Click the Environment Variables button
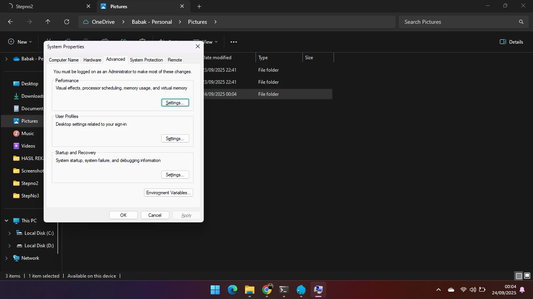The height and width of the screenshot is (299, 533). coord(168,193)
